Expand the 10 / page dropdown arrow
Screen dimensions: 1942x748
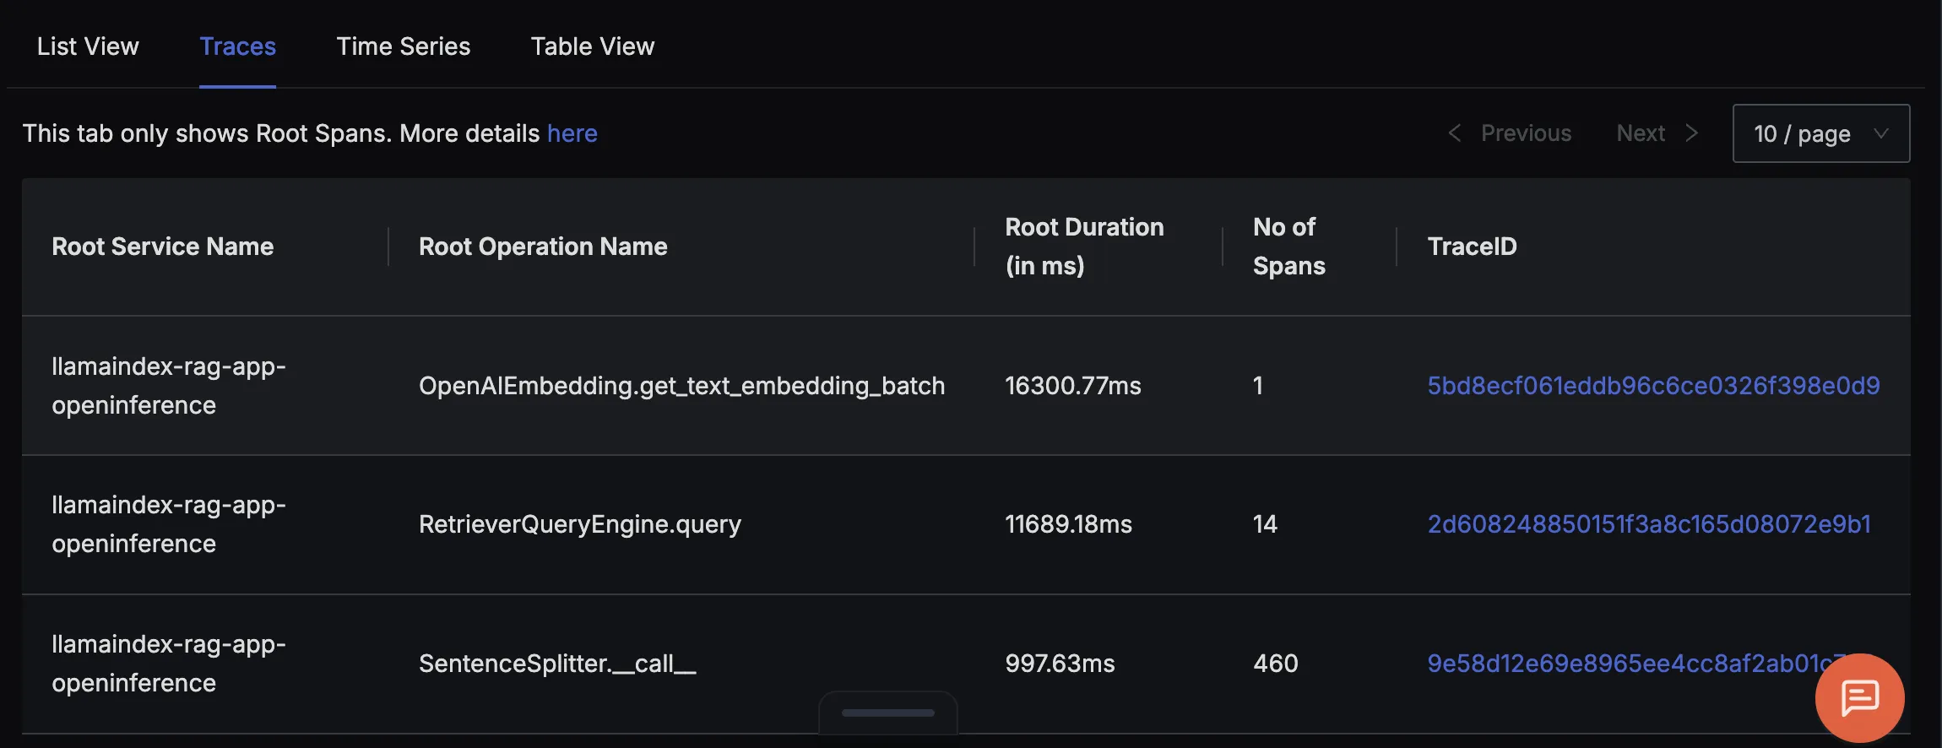click(x=1881, y=133)
